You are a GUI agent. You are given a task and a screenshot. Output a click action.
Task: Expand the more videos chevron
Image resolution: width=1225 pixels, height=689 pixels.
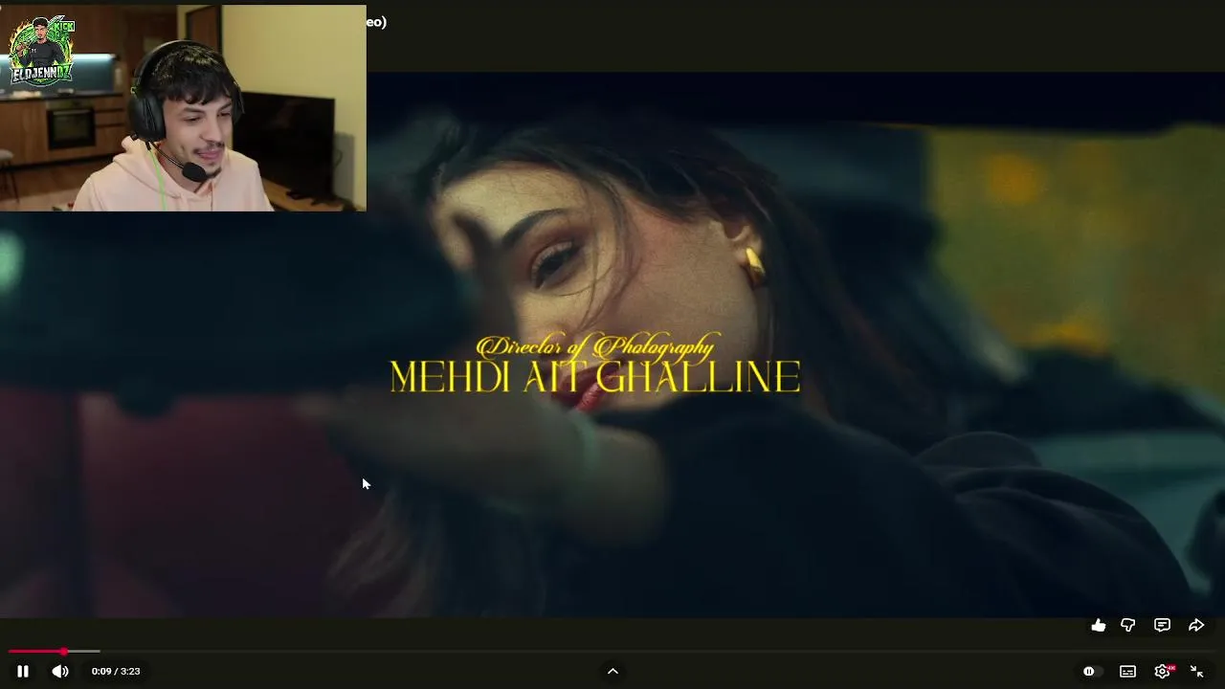[612, 671]
